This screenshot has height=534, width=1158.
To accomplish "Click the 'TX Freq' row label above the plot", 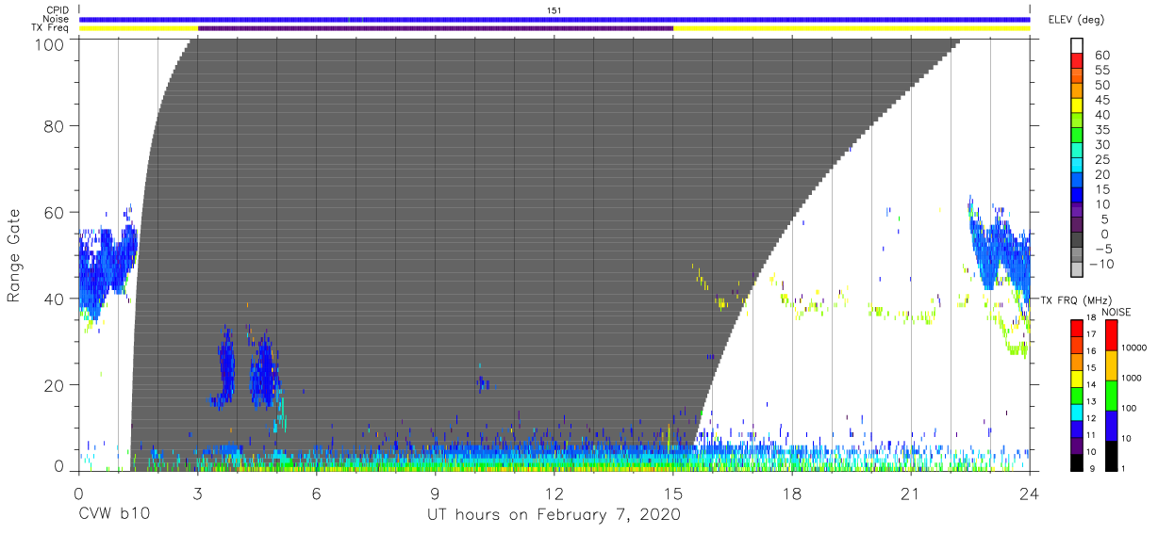I will [x=52, y=28].
